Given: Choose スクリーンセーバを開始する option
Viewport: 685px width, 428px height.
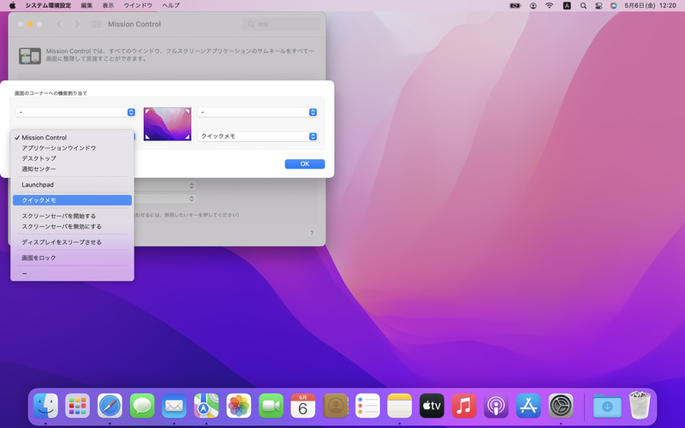Looking at the screenshot, I should click(x=72, y=216).
